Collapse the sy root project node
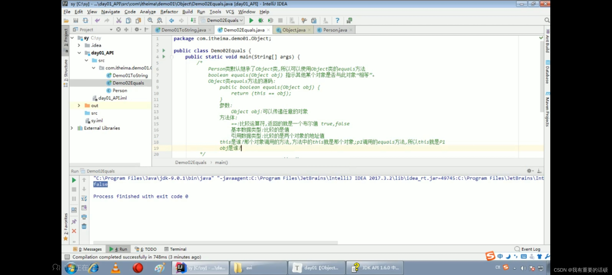Screen dimensions: 612x275 [72, 38]
